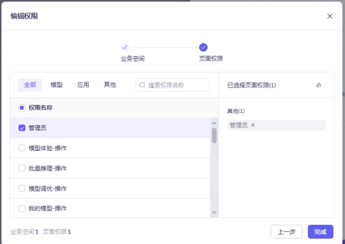Click the 业务空间 1 footer count

tap(24, 232)
